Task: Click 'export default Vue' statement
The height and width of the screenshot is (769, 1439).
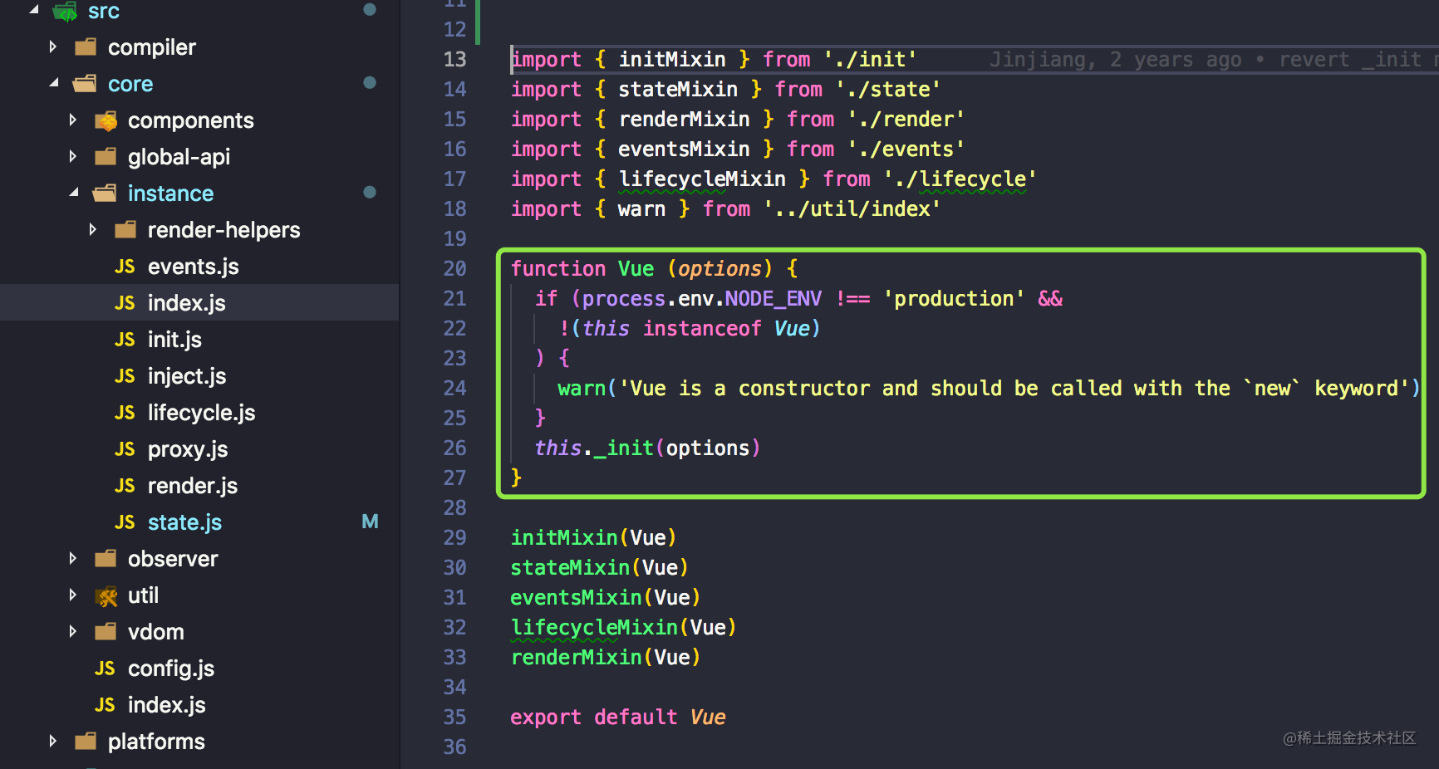Action: [x=618, y=717]
